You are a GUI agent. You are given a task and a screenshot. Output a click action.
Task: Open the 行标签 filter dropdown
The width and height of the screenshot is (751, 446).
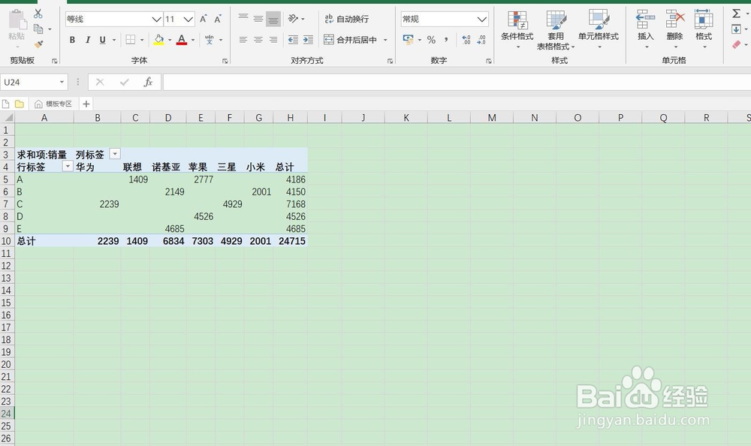tap(68, 166)
